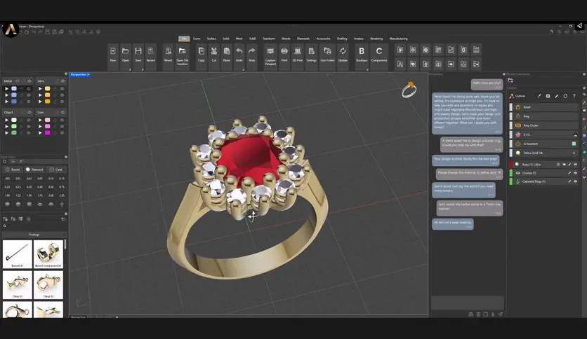
Task: Send the message in AI chat panel
Action: tap(501, 314)
